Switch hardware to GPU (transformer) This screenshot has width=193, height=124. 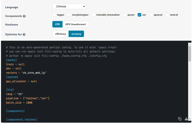pyautogui.click(x=76, y=24)
